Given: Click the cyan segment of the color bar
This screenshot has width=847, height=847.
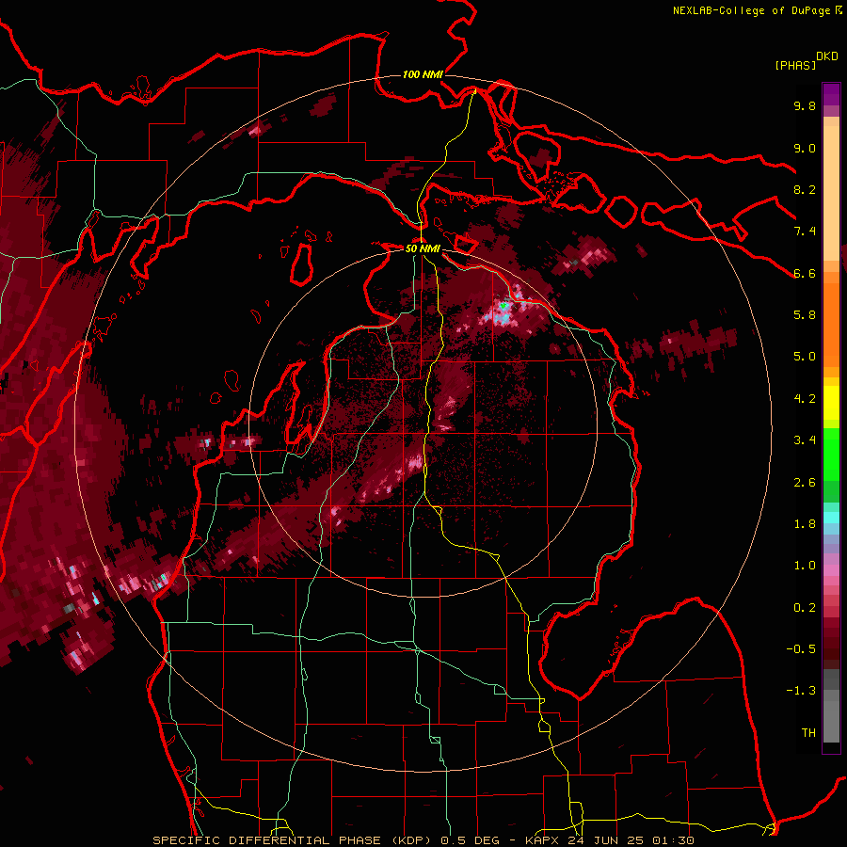Looking at the screenshot, I should (831, 518).
